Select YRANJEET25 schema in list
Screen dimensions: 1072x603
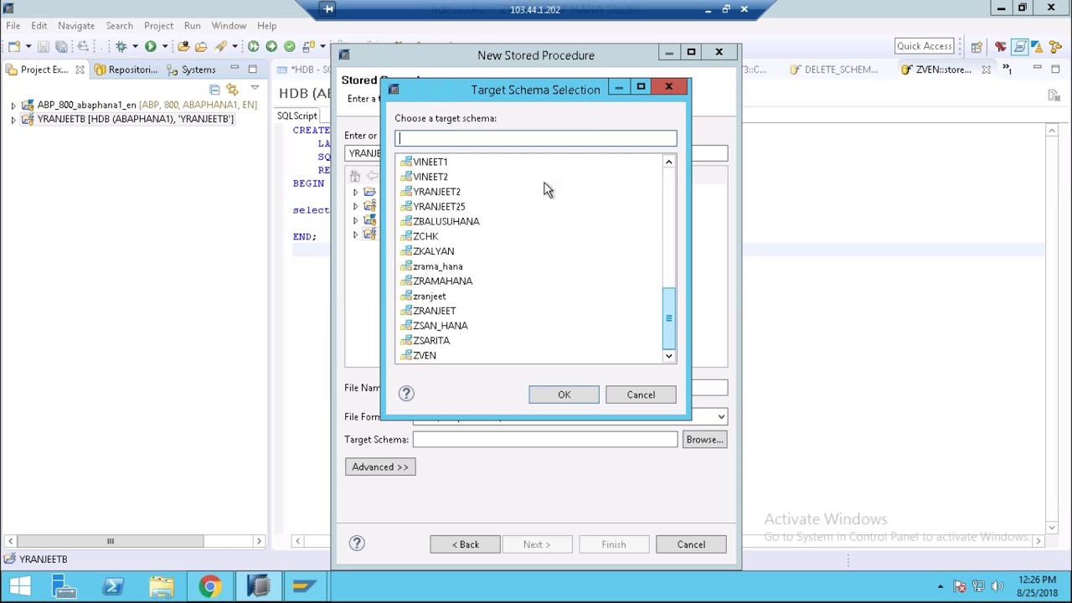pos(439,206)
